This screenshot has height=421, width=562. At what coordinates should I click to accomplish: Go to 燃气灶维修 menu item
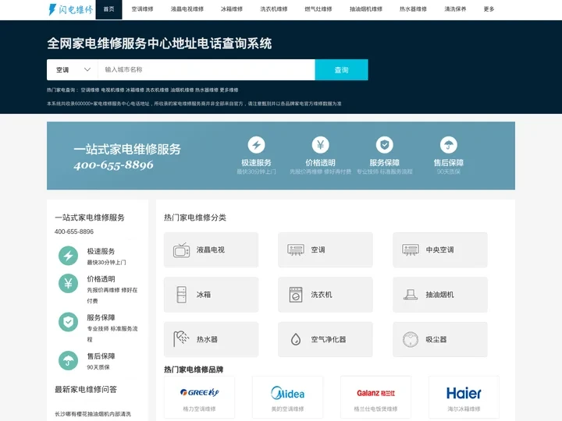[x=318, y=9]
